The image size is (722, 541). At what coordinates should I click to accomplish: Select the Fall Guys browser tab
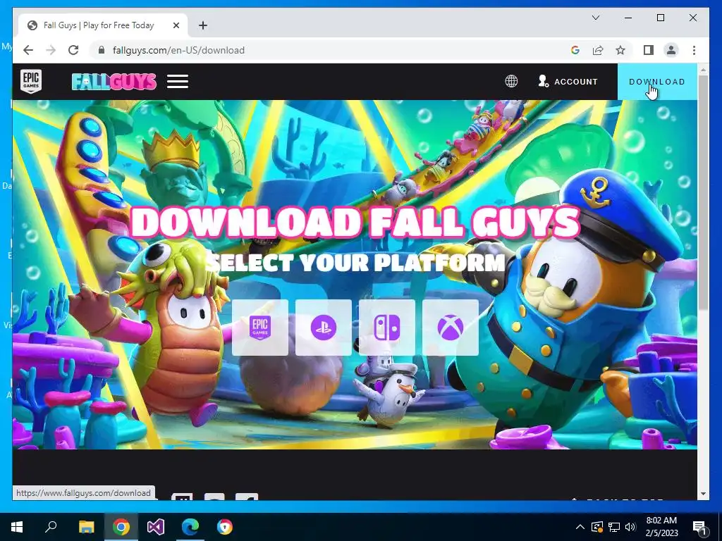click(103, 25)
